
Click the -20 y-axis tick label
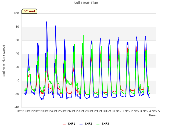tap(17, 94)
